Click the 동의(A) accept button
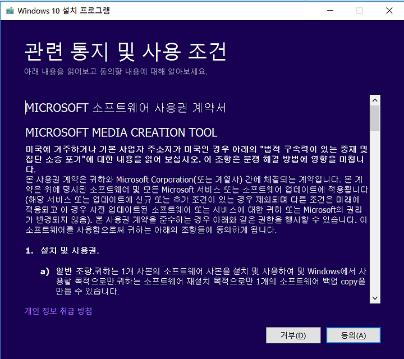This screenshot has height=359, width=404. pos(353,335)
